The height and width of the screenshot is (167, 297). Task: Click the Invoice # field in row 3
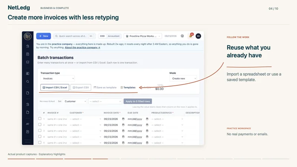click(x=57, y=131)
